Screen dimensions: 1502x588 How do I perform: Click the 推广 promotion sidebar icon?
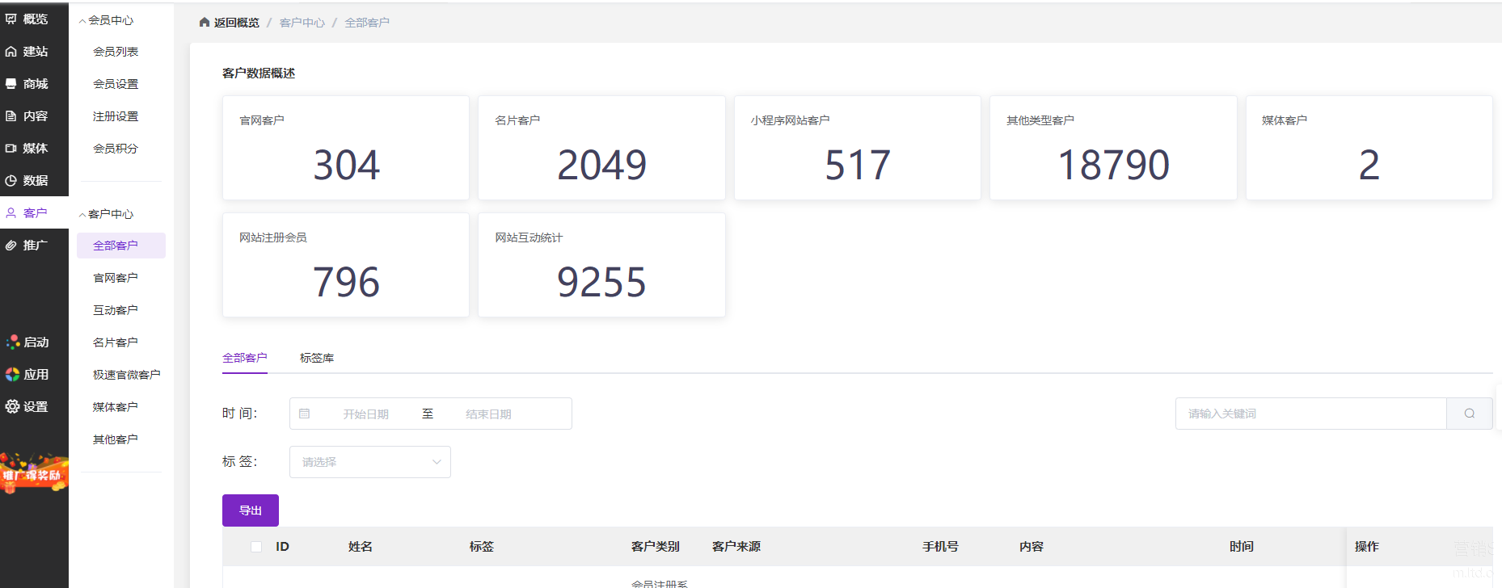click(11, 246)
